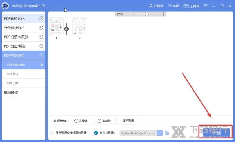
Task: Select page 1 thumbnail
Action: pos(57,26)
